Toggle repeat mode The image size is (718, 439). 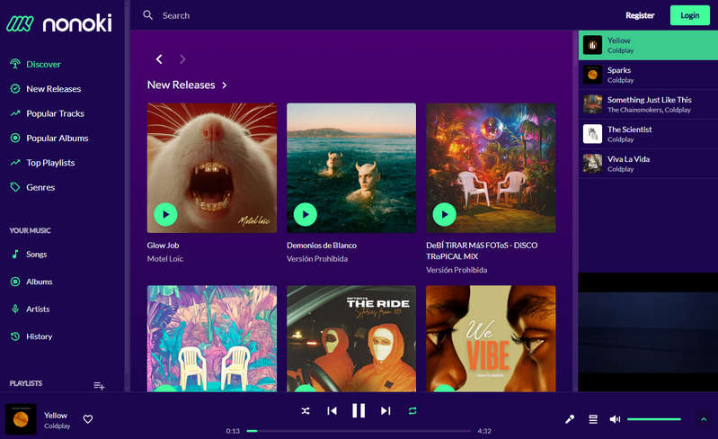(x=412, y=411)
